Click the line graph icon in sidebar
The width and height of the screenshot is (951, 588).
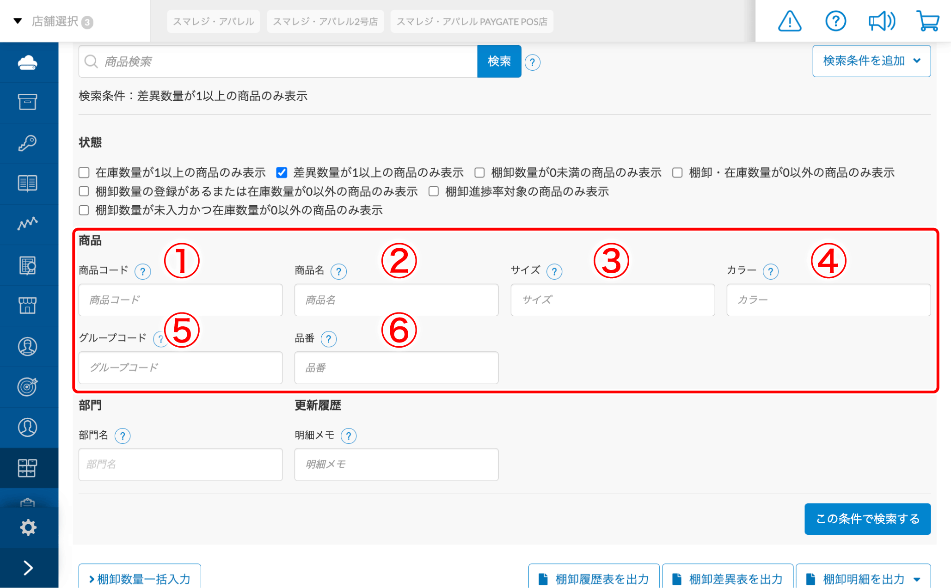28,224
